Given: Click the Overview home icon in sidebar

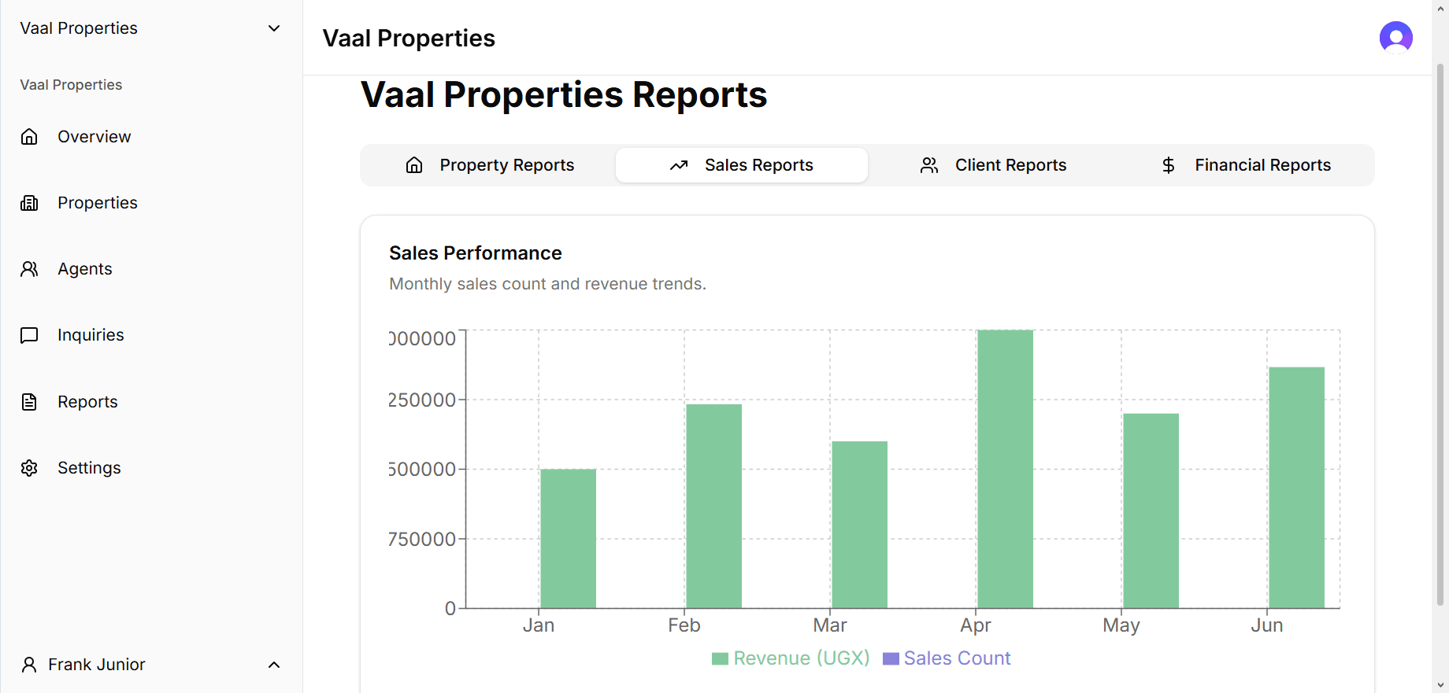Looking at the screenshot, I should (x=29, y=137).
